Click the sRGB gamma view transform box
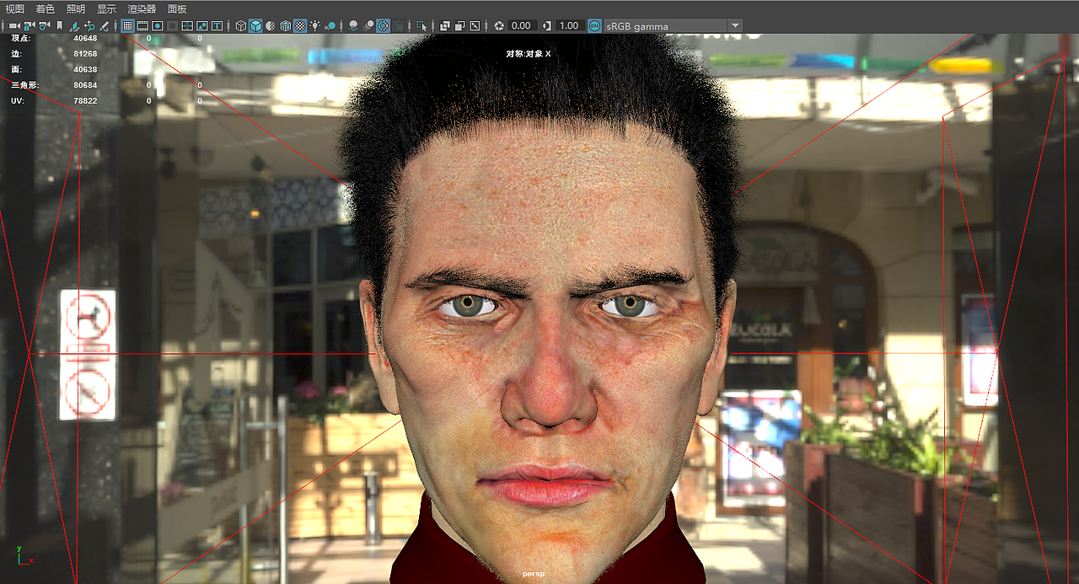 pos(666,25)
